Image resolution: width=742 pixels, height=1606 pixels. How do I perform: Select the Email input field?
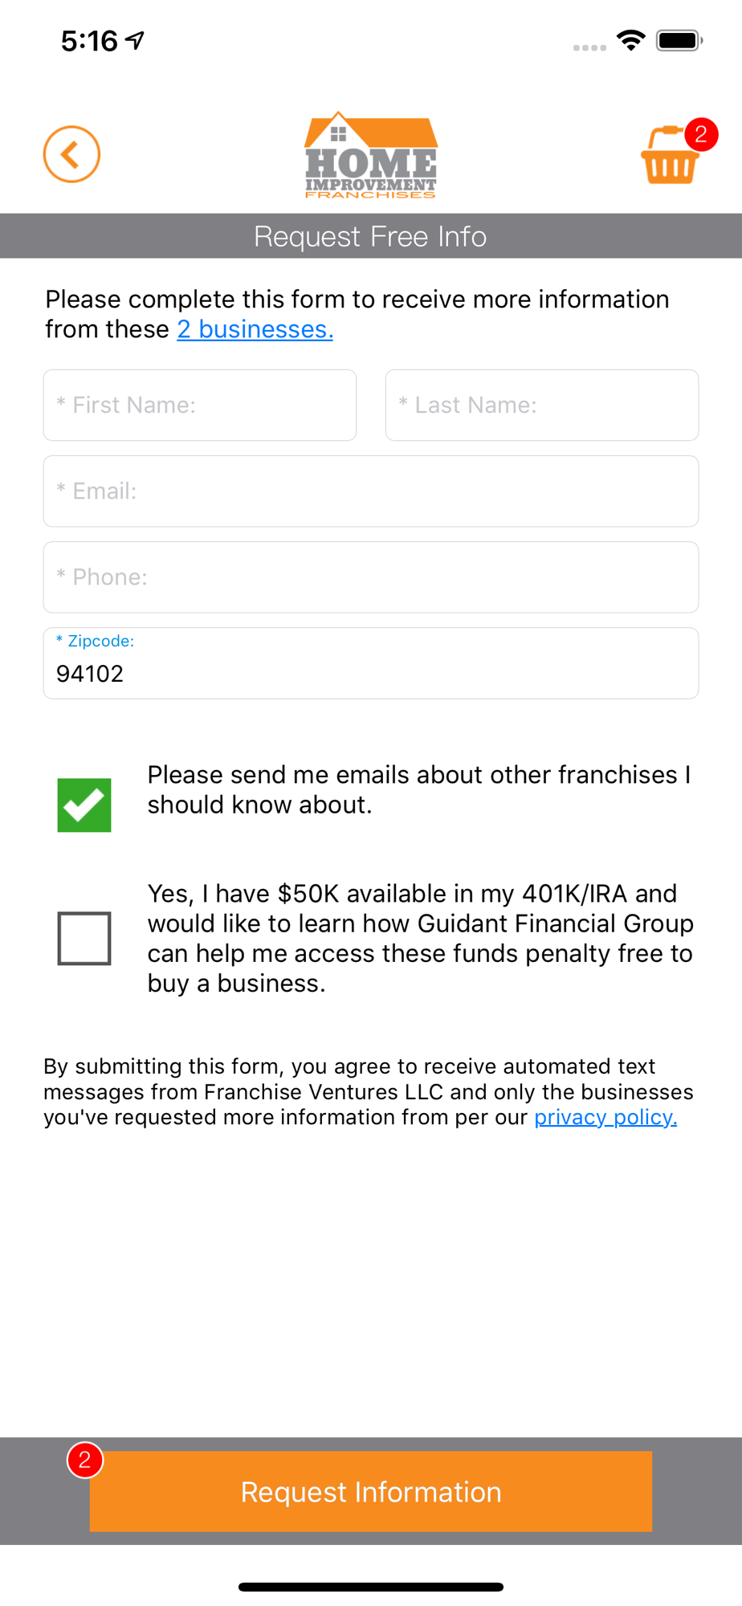pos(371,491)
